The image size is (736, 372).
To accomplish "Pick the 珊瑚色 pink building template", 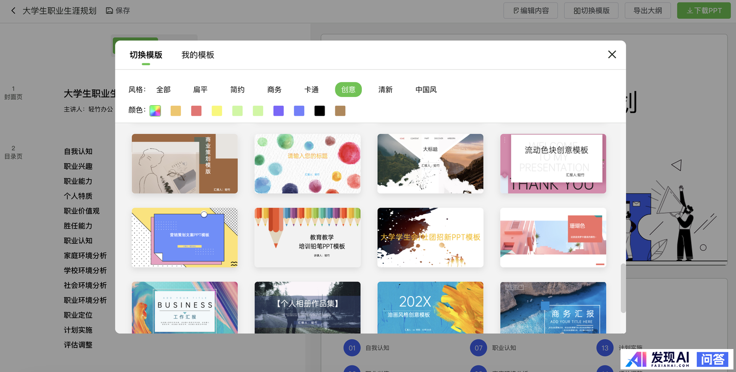I will pyautogui.click(x=553, y=237).
